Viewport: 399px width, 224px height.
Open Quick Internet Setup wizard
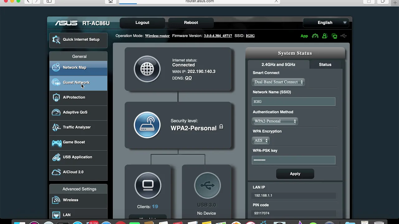tap(78, 40)
